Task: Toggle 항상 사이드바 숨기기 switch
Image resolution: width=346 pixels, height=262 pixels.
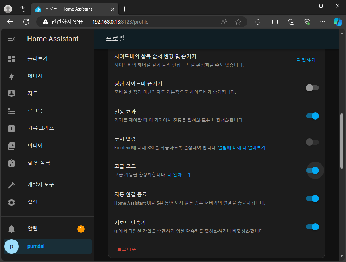Action: pos(312,88)
